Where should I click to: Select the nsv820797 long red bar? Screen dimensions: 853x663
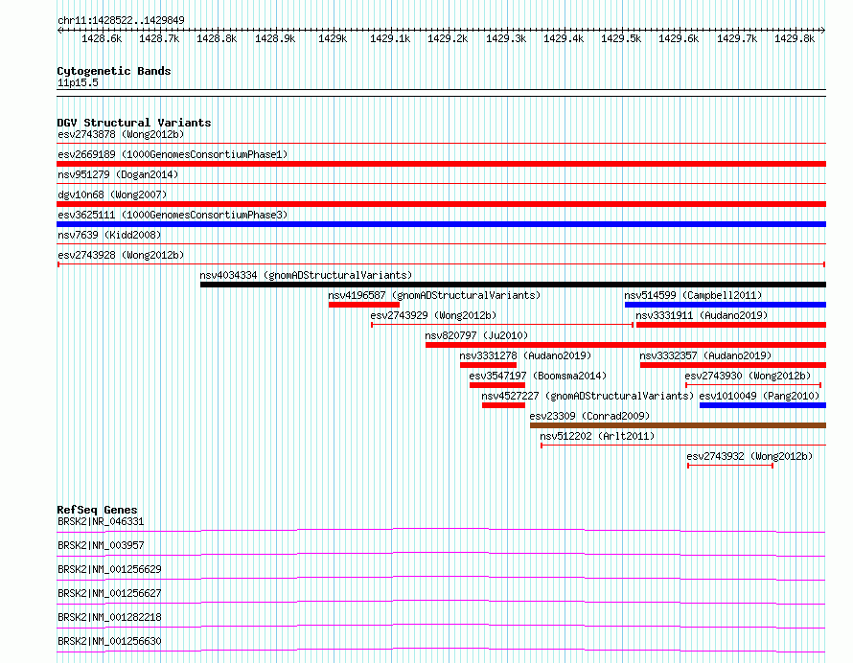click(x=626, y=345)
